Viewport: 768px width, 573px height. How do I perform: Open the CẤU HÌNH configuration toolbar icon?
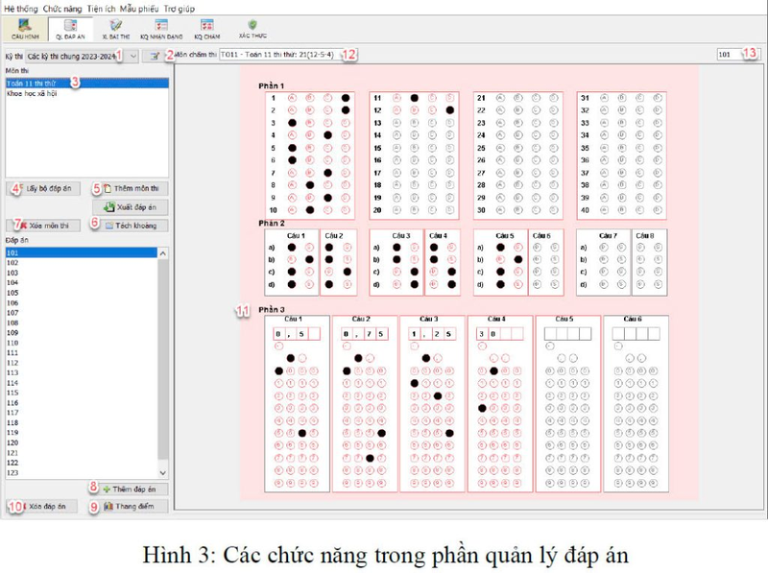click(25, 29)
